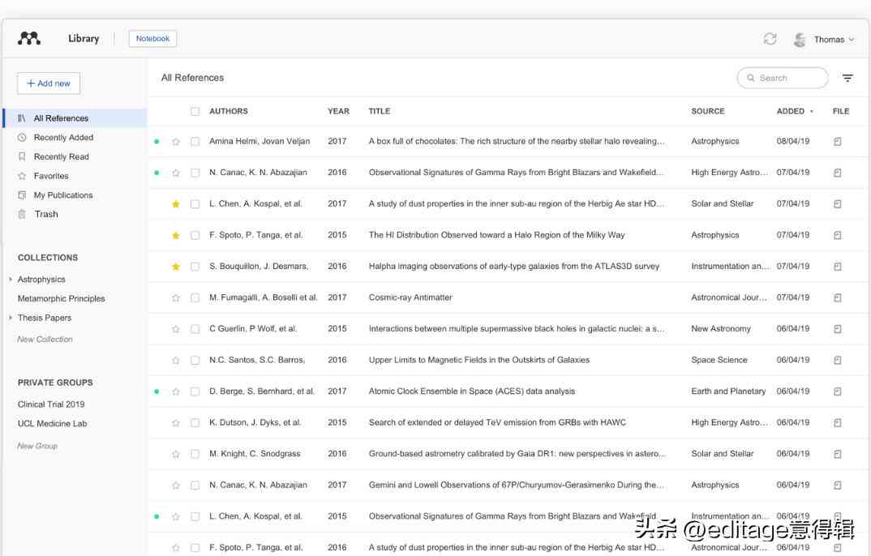Open the Cosmic-ray Antimatter title
Viewport: 871px width, 556px height.
pos(410,297)
